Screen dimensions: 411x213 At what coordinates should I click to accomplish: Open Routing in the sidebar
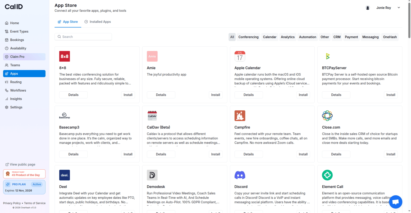(24, 82)
